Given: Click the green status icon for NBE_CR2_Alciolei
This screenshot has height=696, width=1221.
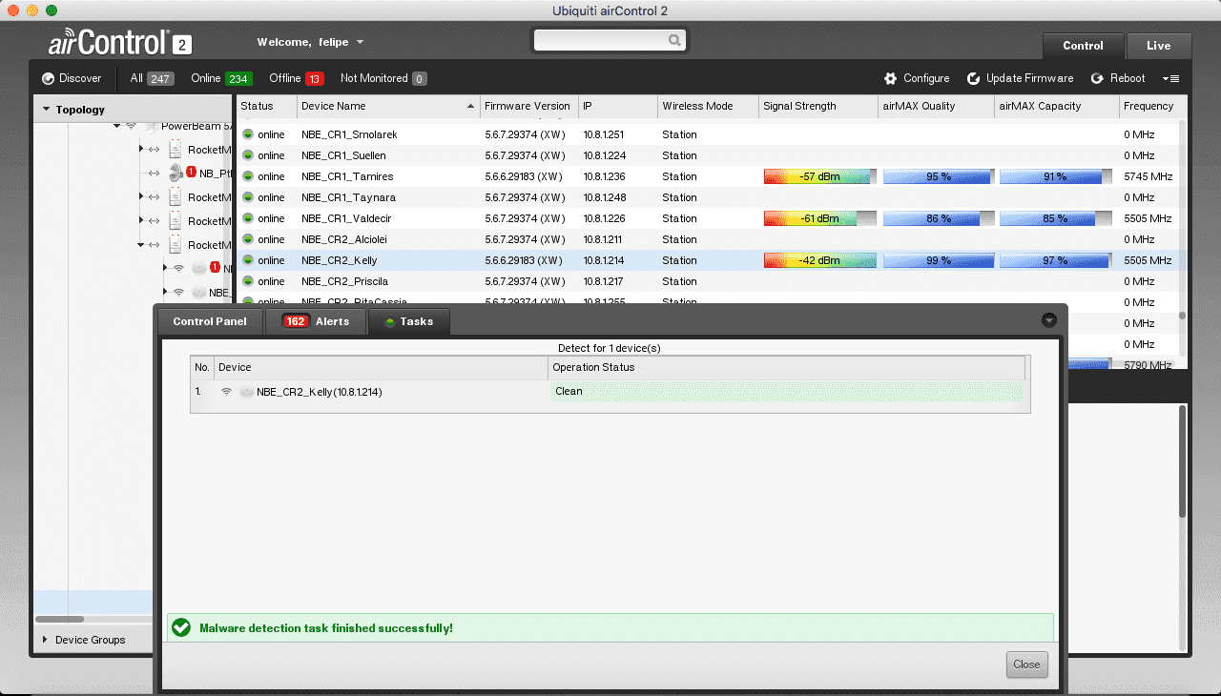Looking at the screenshot, I should (x=248, y=239).
